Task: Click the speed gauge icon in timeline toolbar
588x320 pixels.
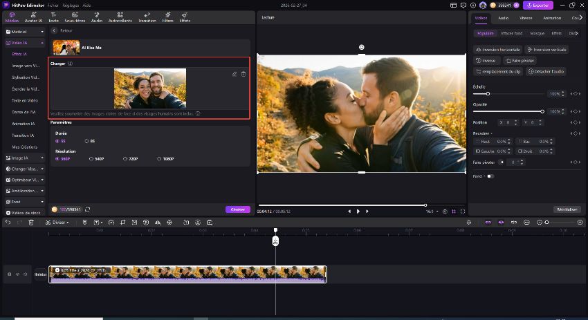Action: point(111,223)
